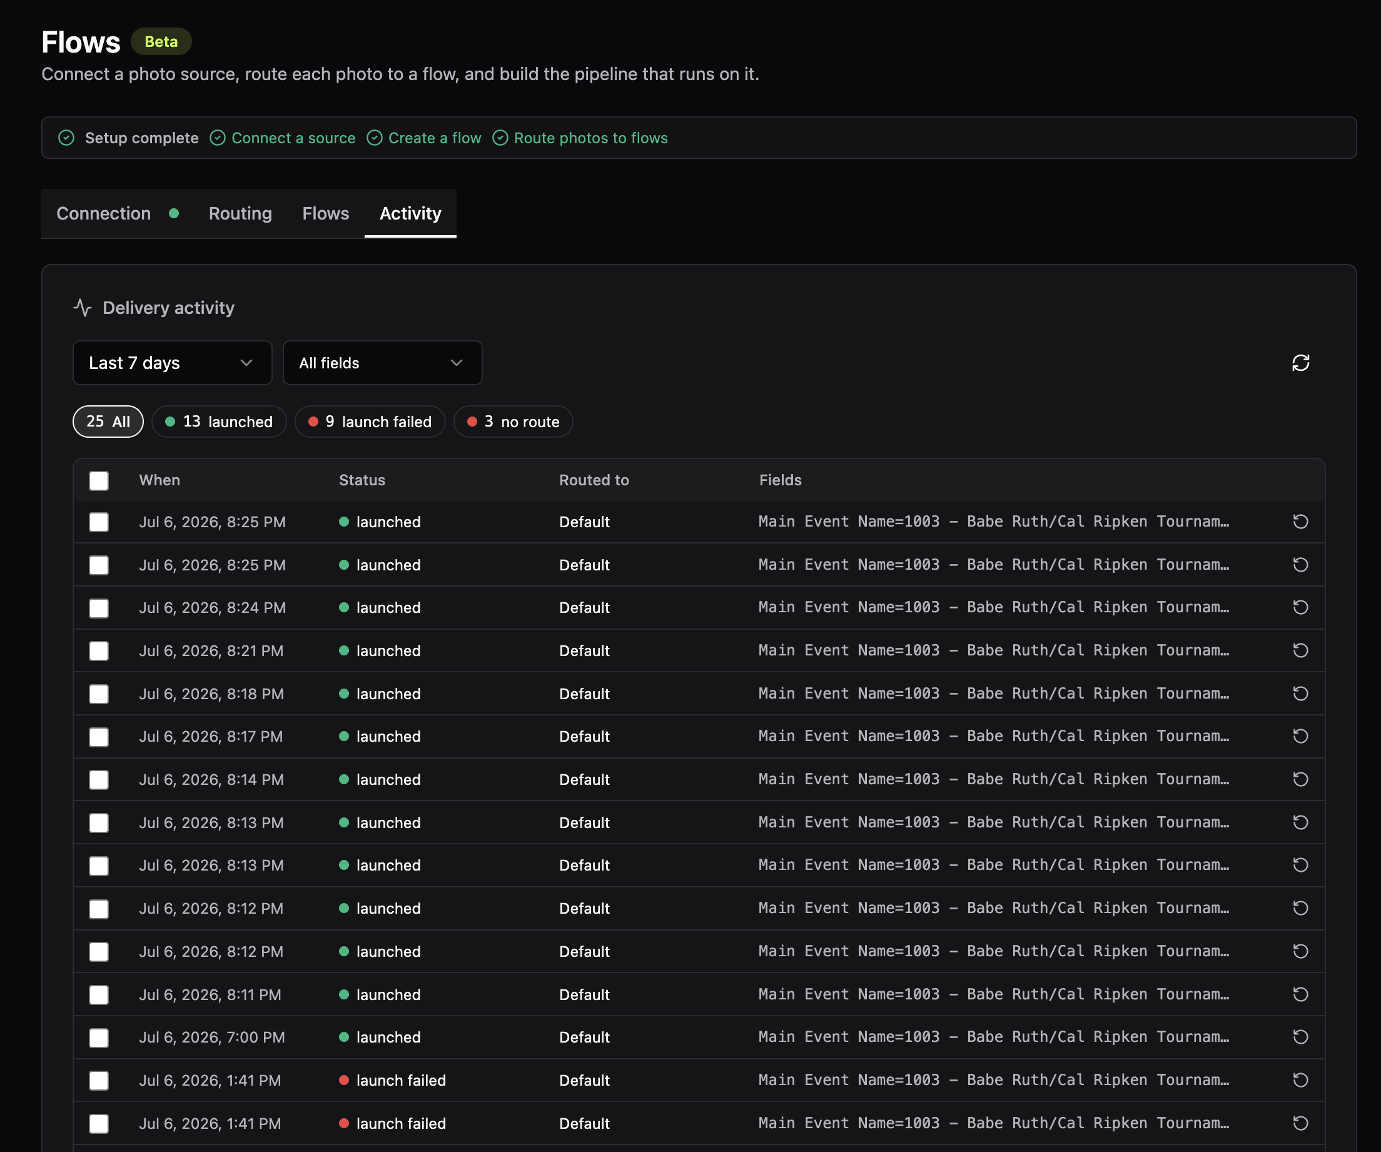Image resolution: width=1381 pixels, height=1152 pixels.
Task: Filter by 3 no route deliveries
Action: [x=513, y=422]
